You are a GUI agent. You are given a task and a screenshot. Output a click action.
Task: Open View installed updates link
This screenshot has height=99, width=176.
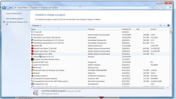(14, 19)
